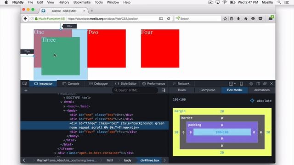Image resolution: width=294 pixels, height=165 pixels.
Task: Open the chat bubble toolbar icon
Action: [x=253, y=18]
